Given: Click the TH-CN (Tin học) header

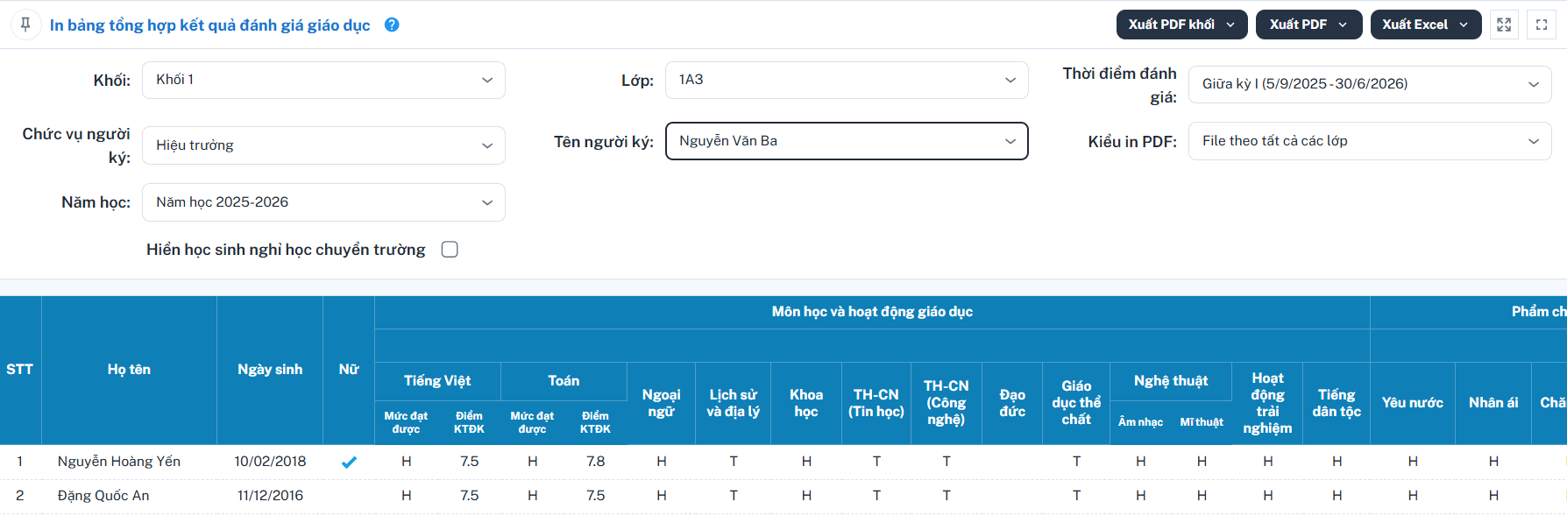Looking at the screenshot, I should [x=876, y=403].
